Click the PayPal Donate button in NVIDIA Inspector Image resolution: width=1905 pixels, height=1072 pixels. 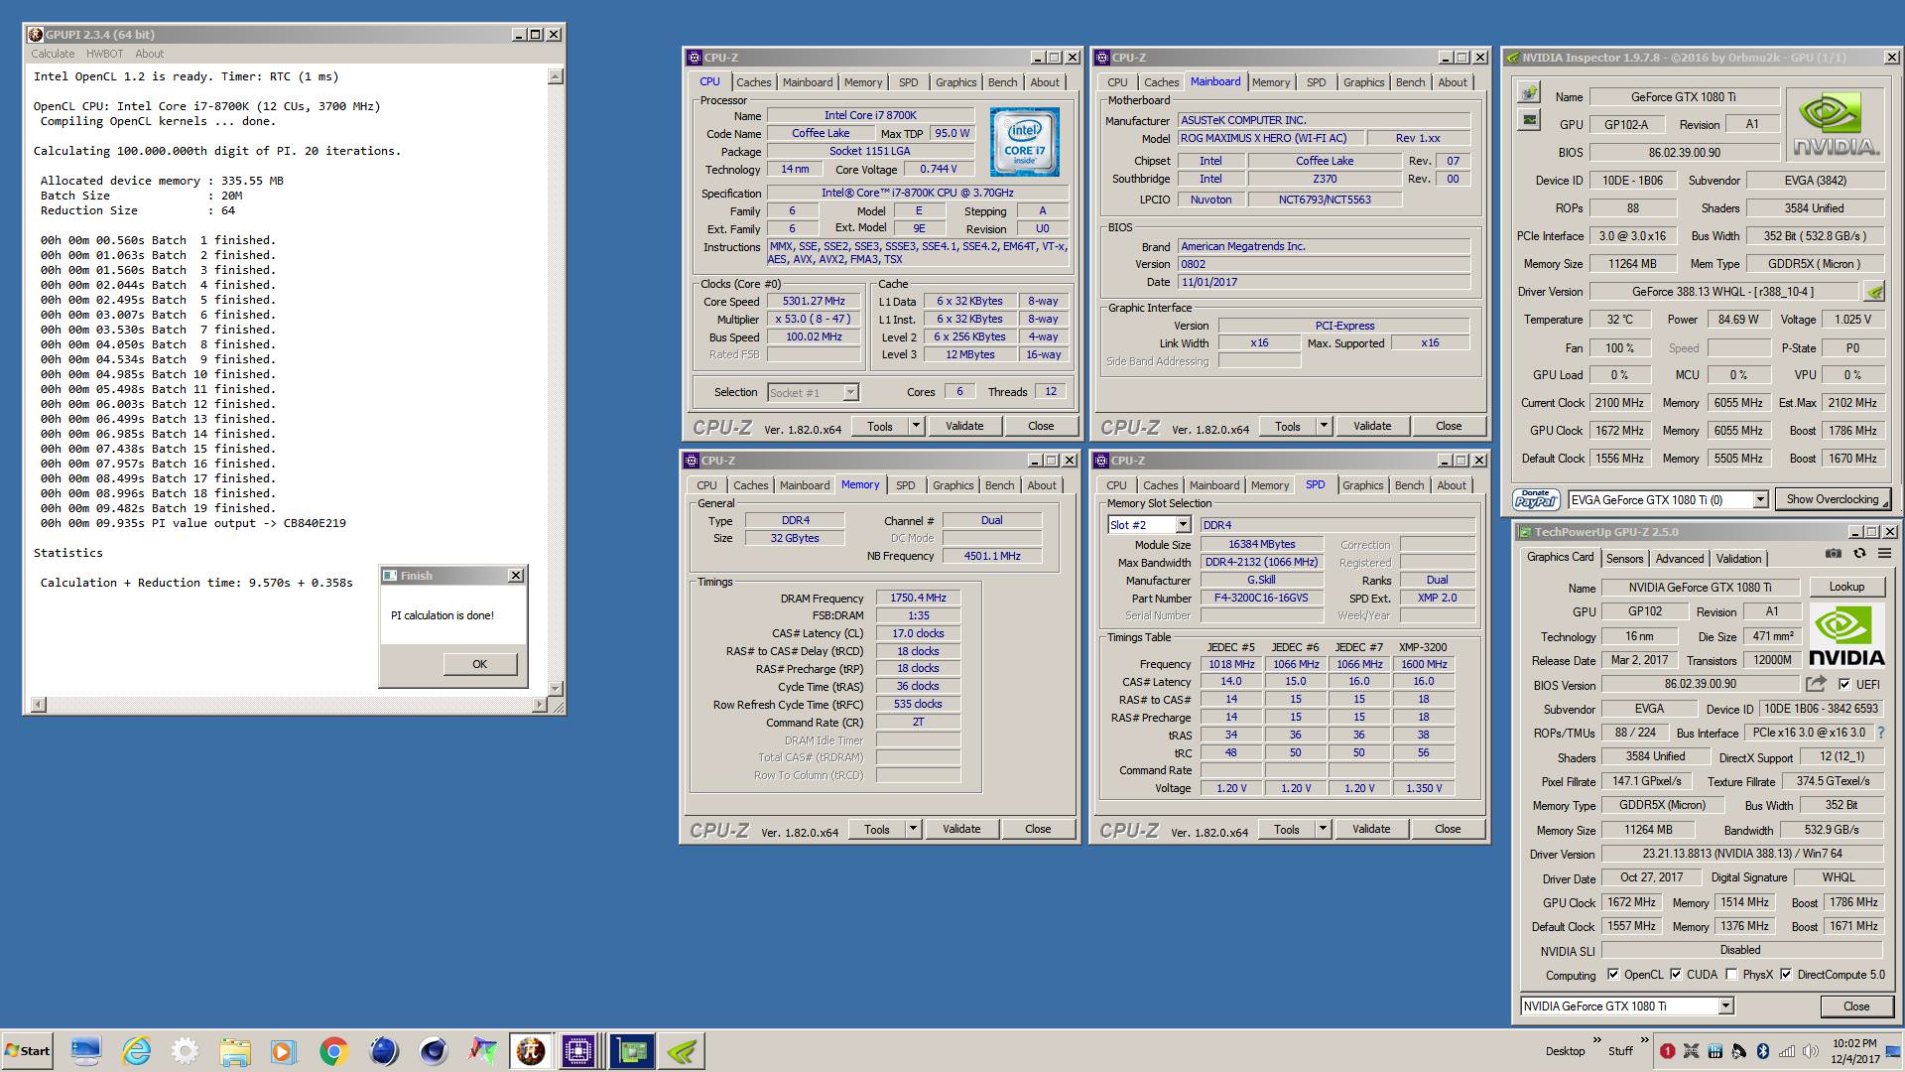coord(1536,499)
